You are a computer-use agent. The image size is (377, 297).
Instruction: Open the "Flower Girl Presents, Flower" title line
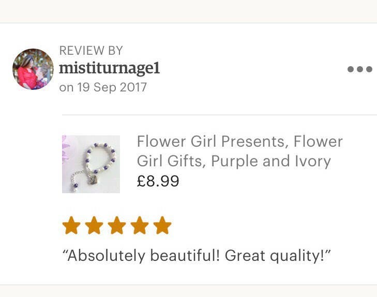tap(239, 142)
